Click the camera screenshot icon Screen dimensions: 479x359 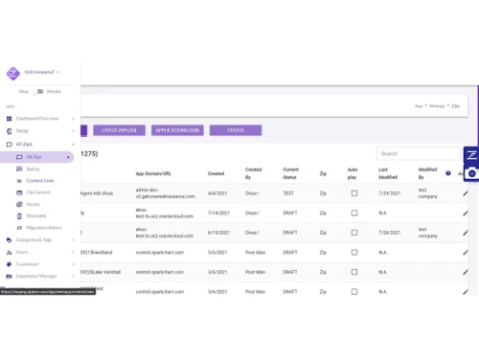471,173
